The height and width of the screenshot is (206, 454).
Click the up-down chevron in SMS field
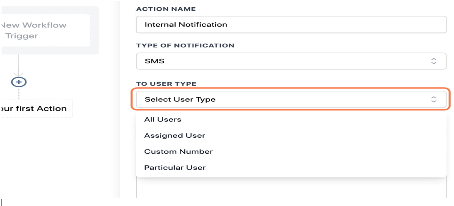pyautogui.click(x=434, y=61)
